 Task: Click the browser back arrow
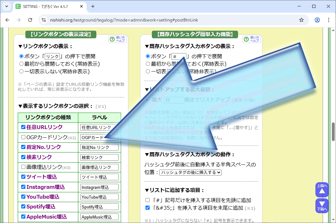coord(8,20)
